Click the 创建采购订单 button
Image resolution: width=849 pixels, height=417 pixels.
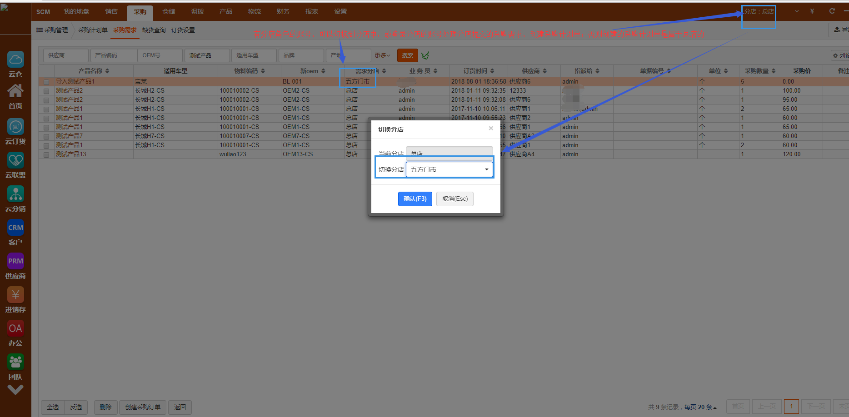click(143, 407)
